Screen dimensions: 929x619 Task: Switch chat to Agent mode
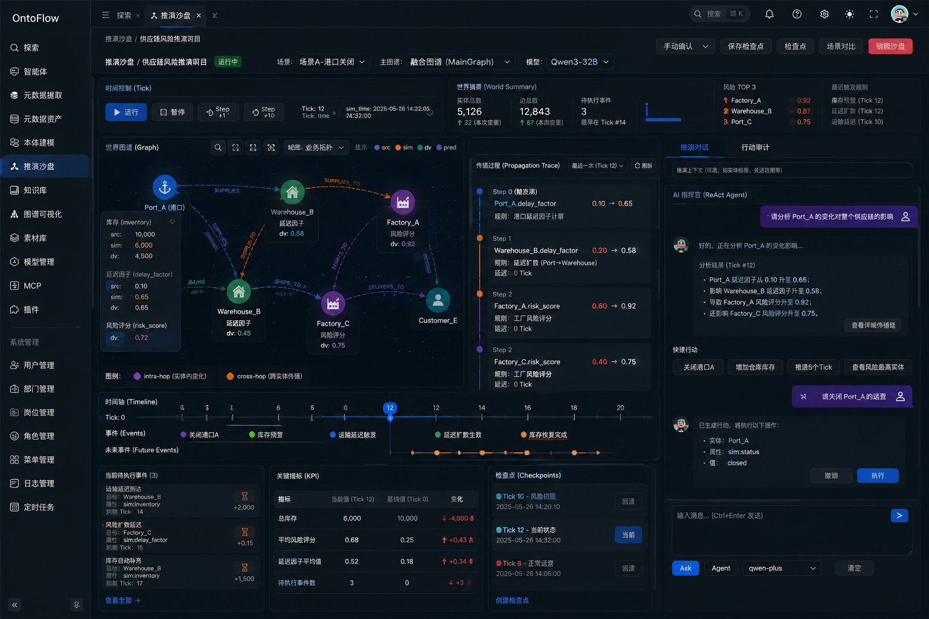[x=721, y=568]
